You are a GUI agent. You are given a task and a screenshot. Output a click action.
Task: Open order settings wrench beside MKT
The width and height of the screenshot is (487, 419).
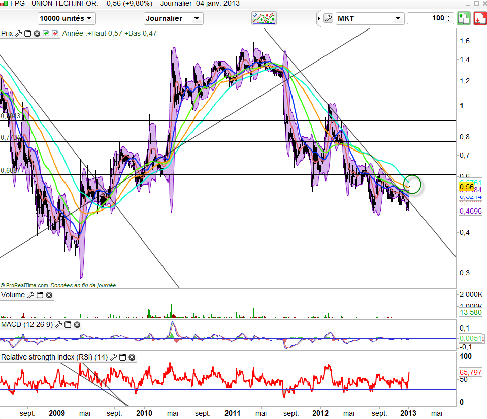pos(328,19)
